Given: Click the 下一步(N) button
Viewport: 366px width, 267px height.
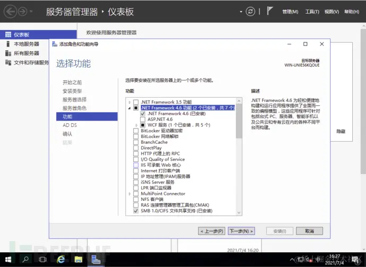Looking at the screenshot, I should pos(241,231).
